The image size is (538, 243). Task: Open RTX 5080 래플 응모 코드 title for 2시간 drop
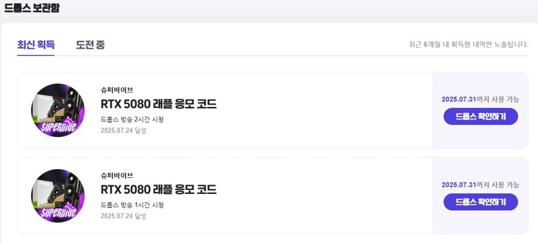(159, 104)
